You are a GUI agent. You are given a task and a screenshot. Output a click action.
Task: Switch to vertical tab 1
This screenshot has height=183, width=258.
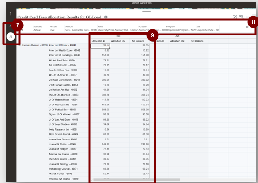tap(11, 14)
